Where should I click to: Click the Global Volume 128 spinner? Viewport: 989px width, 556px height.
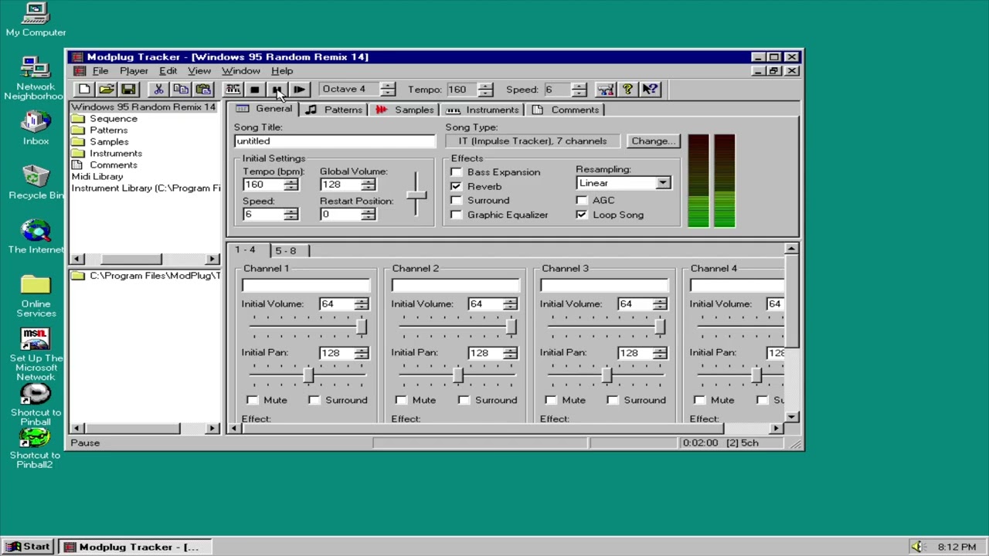[x=367, y=185]
